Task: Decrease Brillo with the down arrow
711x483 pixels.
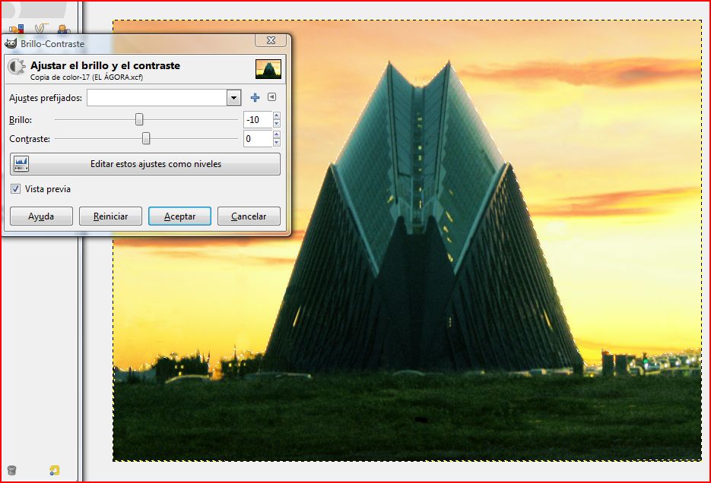Action: (277, 124)
